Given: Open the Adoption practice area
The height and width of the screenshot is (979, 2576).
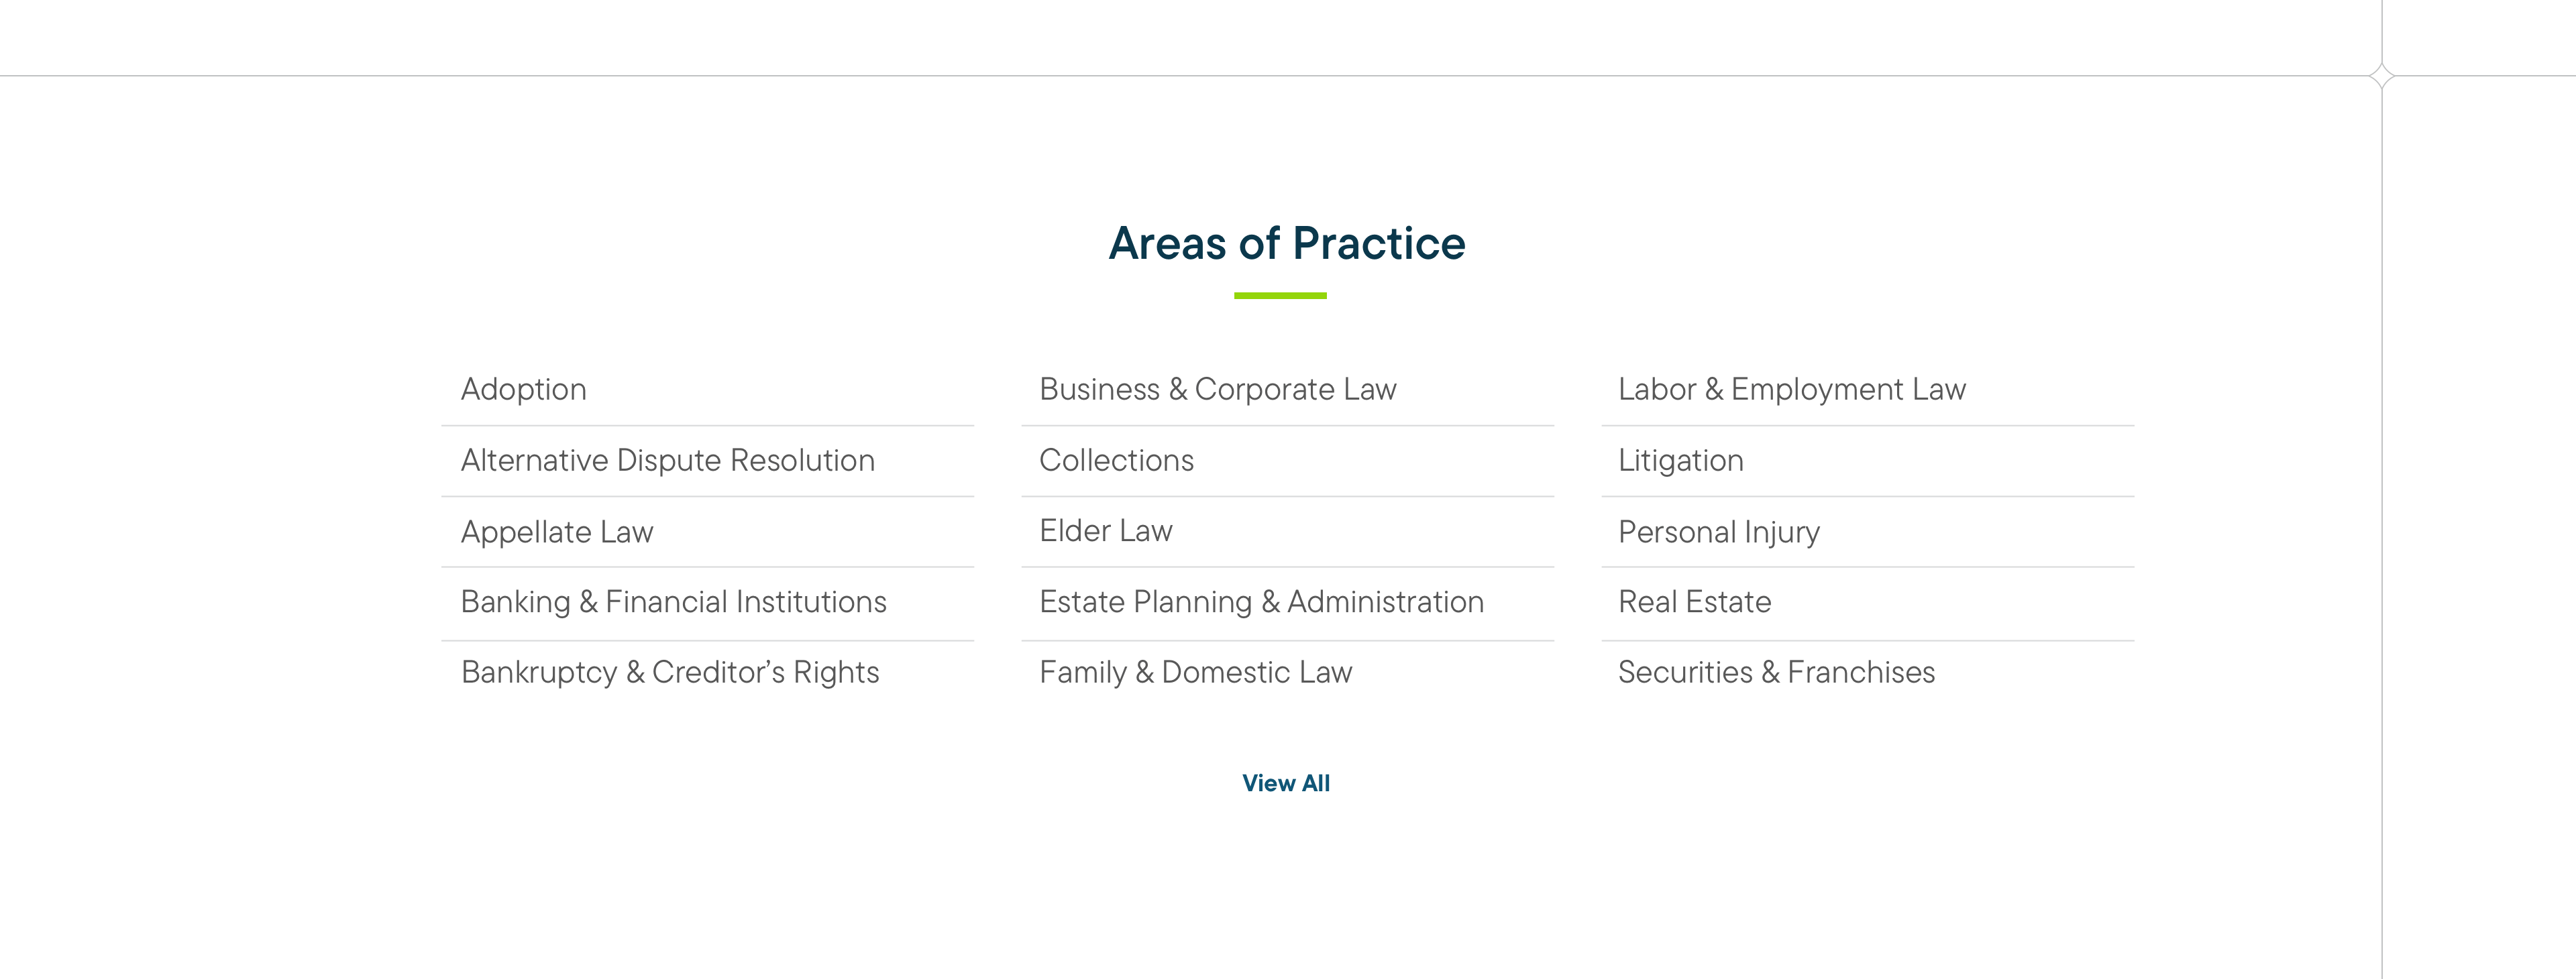Looking at the screenshot, I should pos(523,389).
